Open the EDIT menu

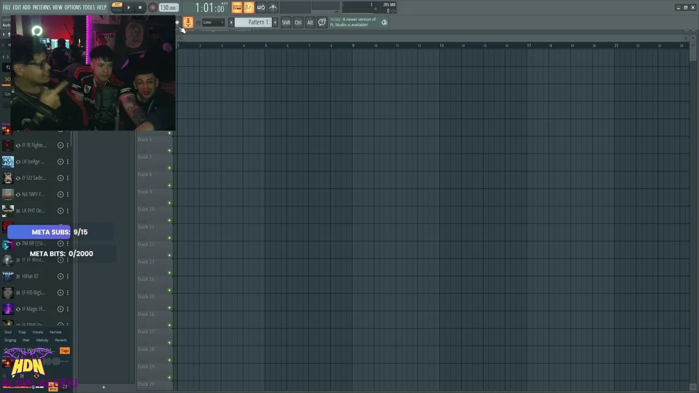(16, 8)
